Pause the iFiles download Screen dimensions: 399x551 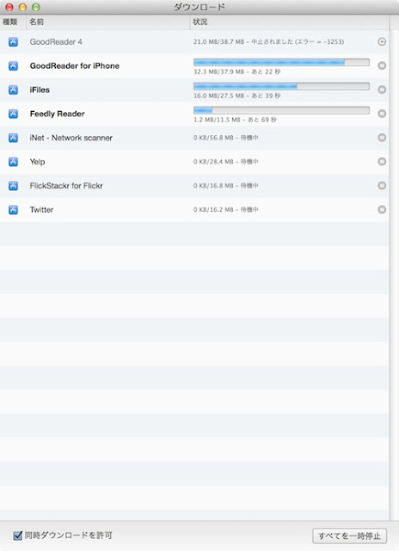pyautogui.click(x=382, y=90)
